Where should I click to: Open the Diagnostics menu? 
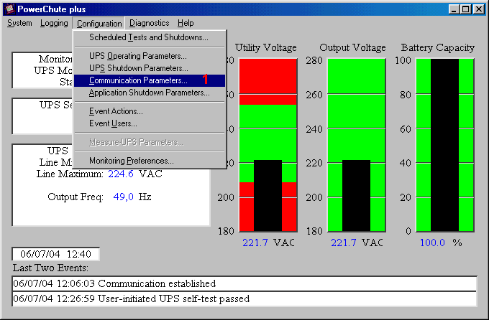click(x=150, y=23)
